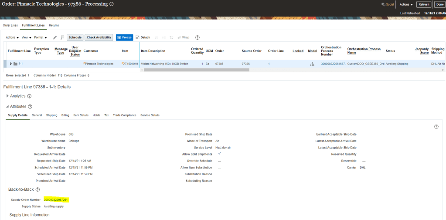
Task: Click help icon next to order title
Action: tap(112, 4)
